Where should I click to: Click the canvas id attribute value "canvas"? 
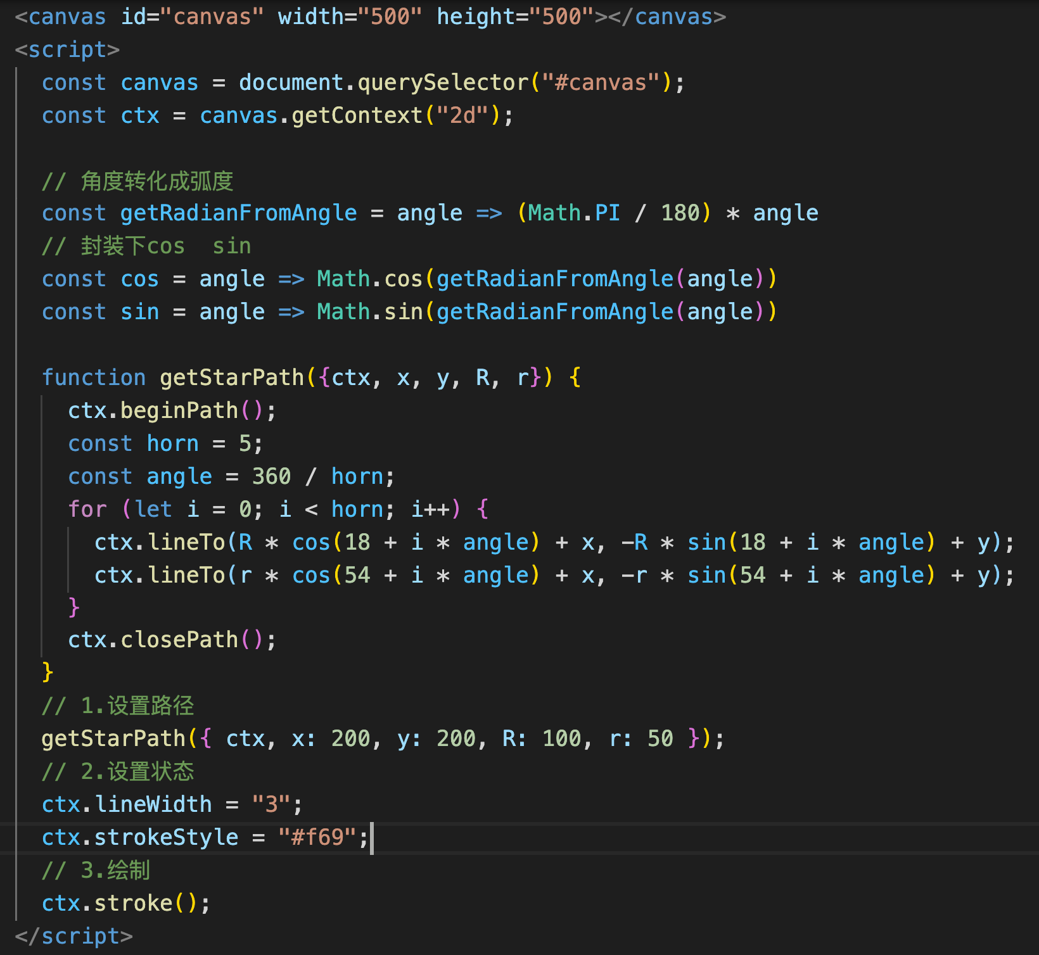click(212, 16)
